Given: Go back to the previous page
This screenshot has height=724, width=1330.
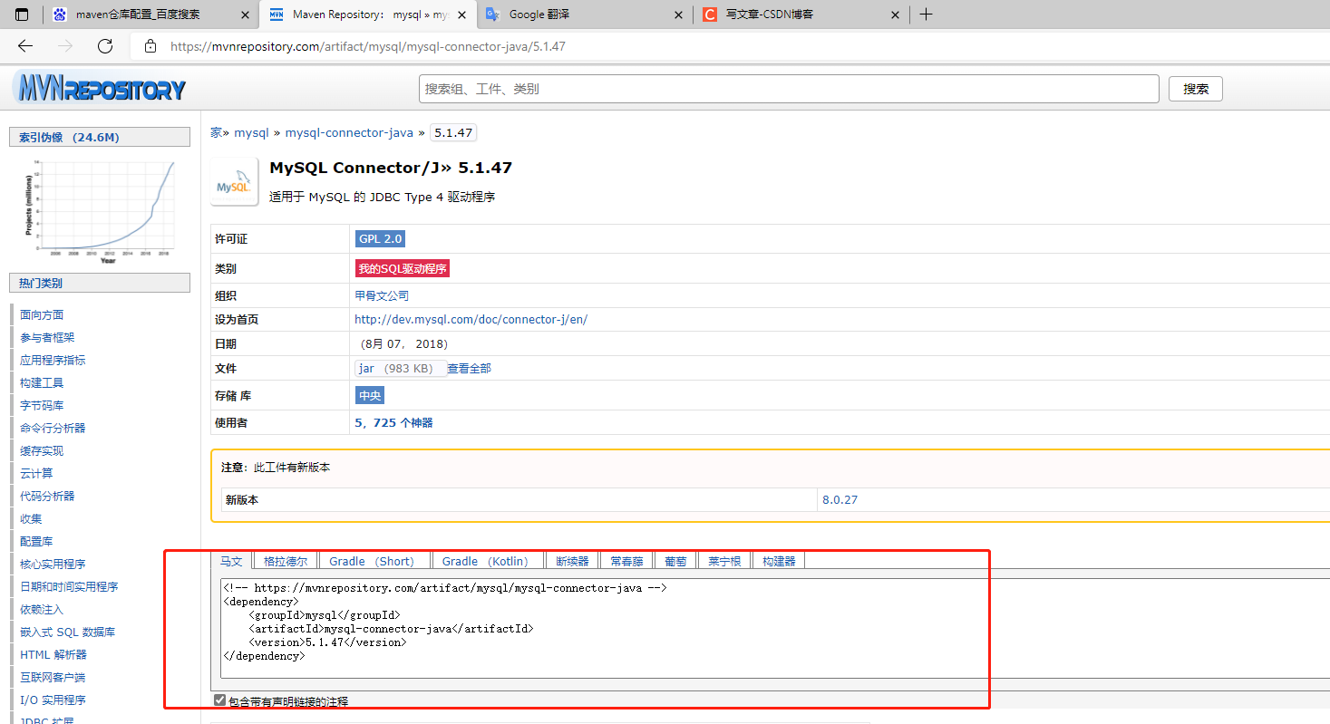Looking at the screenshot, I should (x=25, y=46).
